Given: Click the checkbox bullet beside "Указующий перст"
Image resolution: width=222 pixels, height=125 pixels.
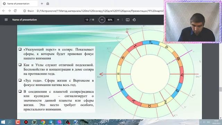Looking at the screenshot, I should pos(20,49).
